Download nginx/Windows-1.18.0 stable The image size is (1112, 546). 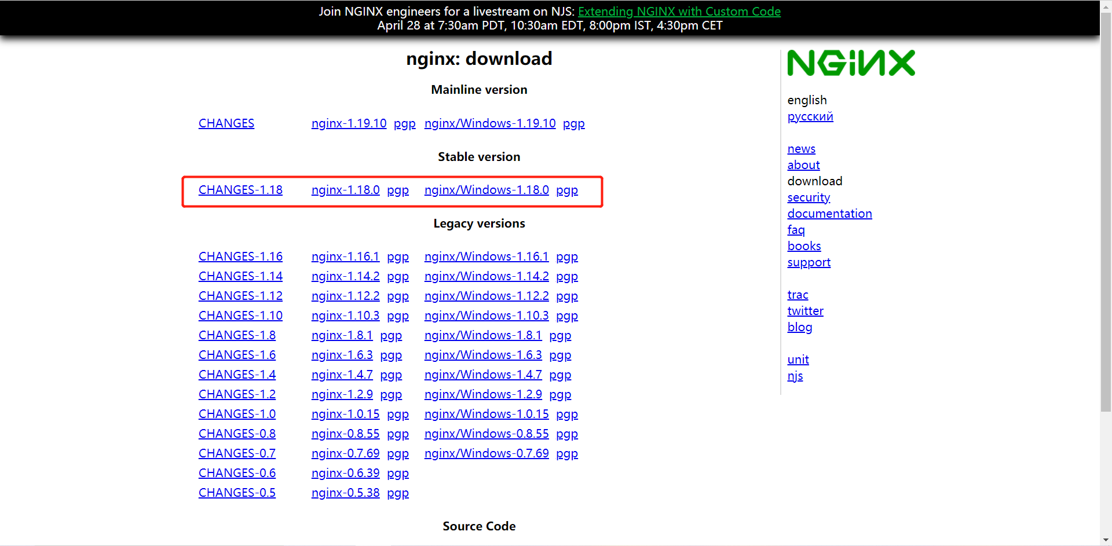tap(487, 190)
